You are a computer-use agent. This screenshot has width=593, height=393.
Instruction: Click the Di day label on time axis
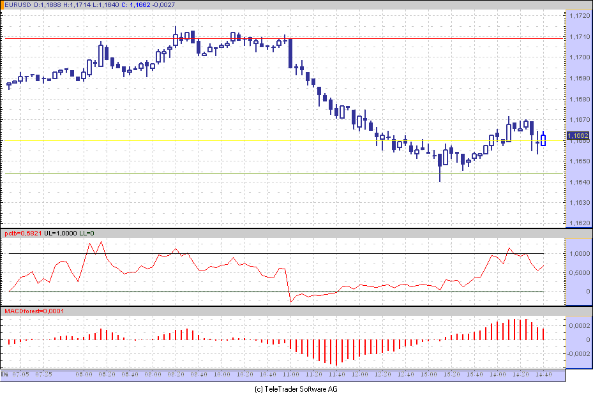pyautogui.click(x=4, y=374)
